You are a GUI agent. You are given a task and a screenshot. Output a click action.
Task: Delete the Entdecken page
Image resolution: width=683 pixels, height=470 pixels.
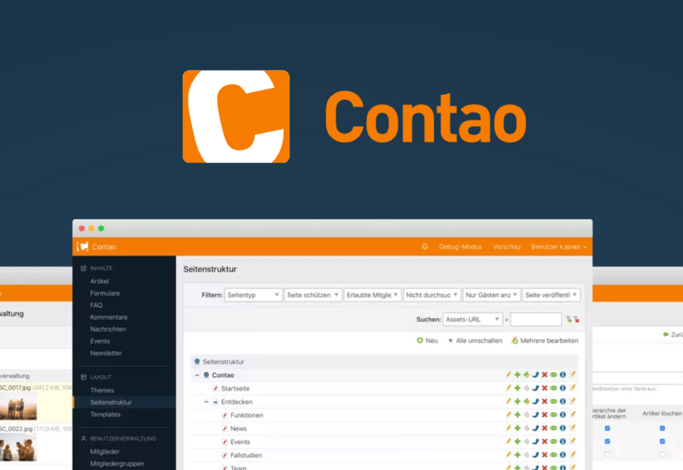(x=545, y=402)
